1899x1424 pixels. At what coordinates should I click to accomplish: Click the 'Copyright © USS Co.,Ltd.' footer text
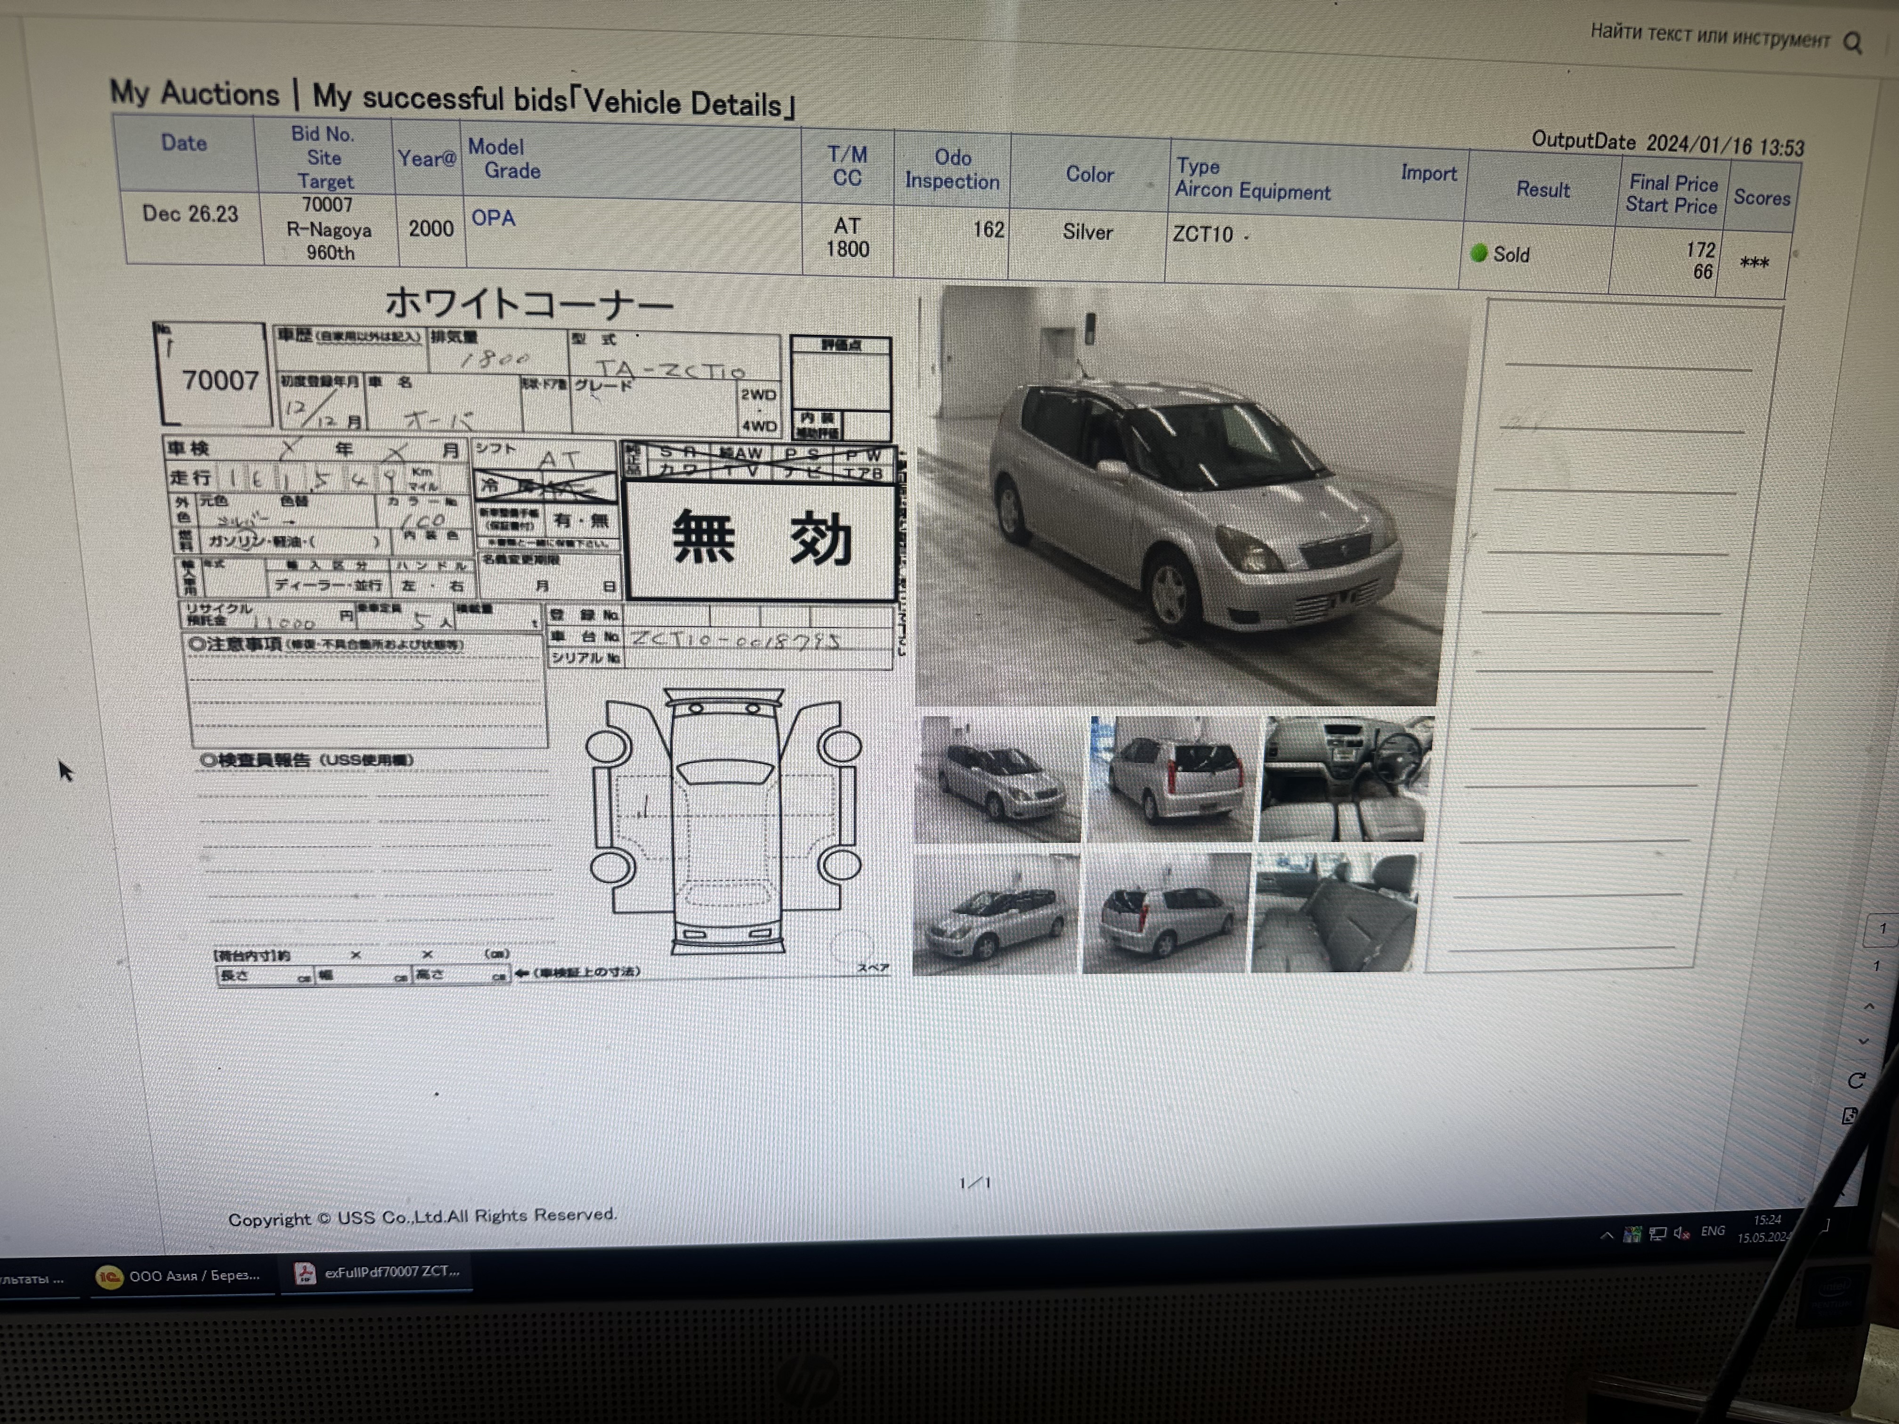click(x=422, y=1217)
